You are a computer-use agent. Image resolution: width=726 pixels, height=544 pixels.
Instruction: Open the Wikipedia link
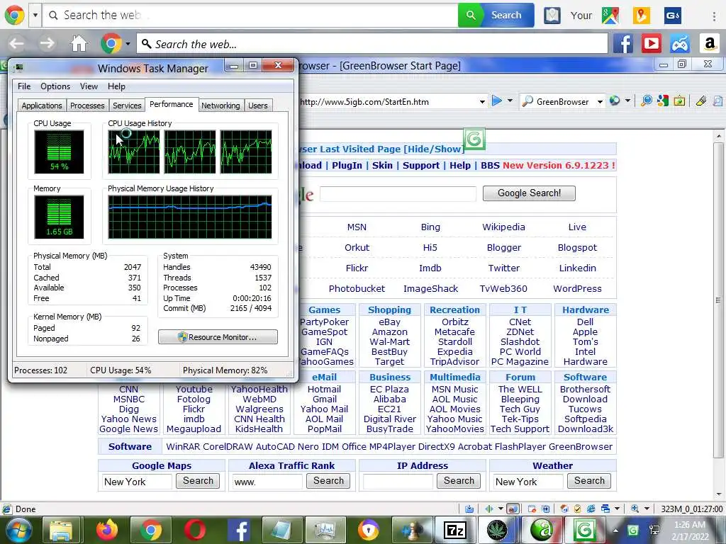(503, 227)
